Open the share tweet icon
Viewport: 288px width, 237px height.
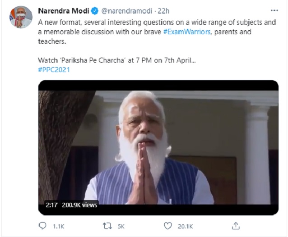(x=235, y=225)
